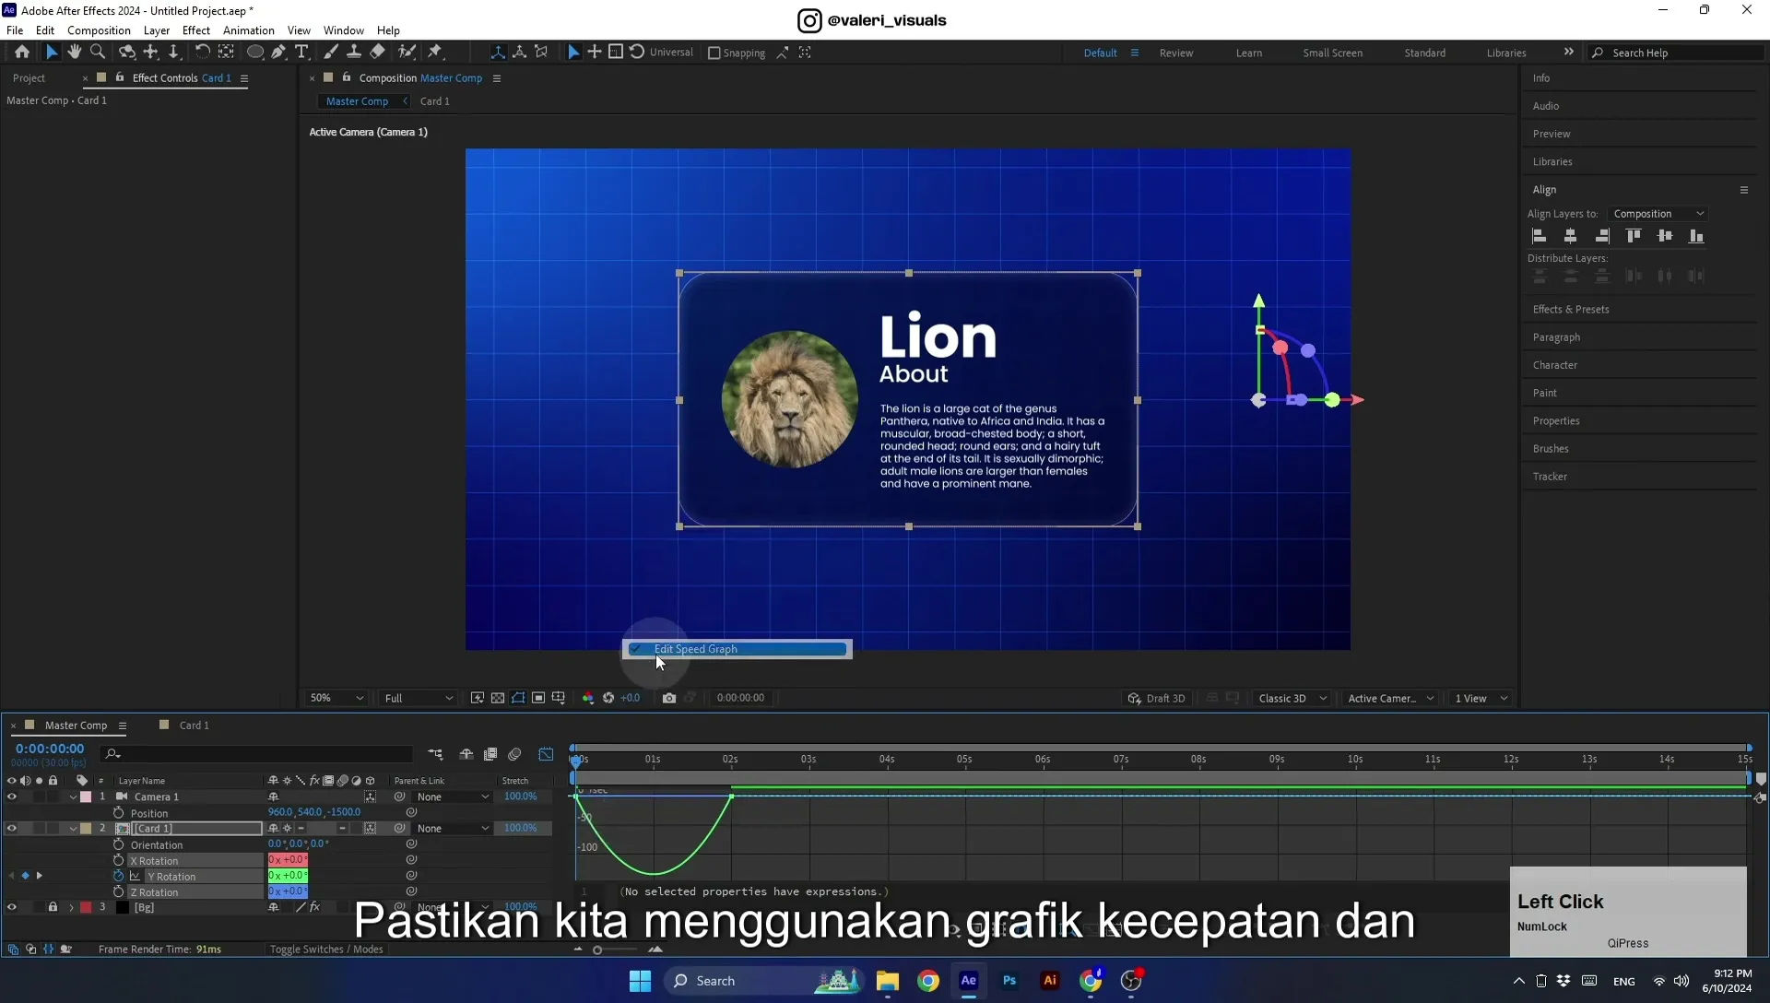Select the Rotation tool
This screenshot has height=1003, width=1770.
[x=202, y=53]
